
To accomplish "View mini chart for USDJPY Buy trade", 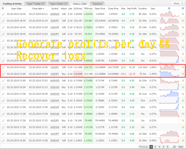I will [x=169, y=74].
